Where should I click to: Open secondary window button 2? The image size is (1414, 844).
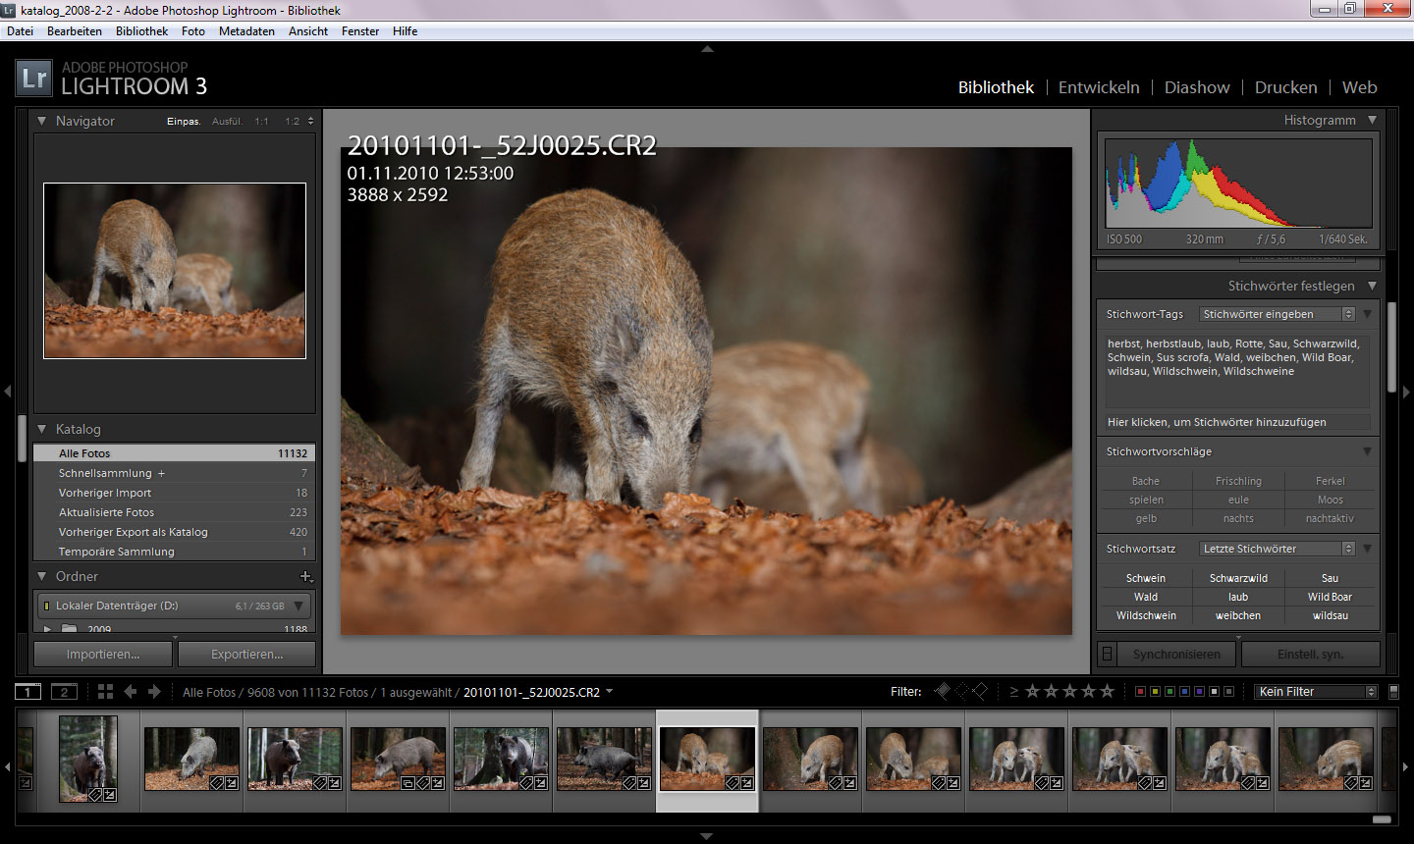[x=64, y=692]
